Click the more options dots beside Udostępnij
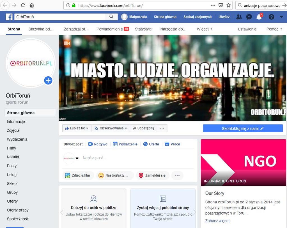 point(162,128)
